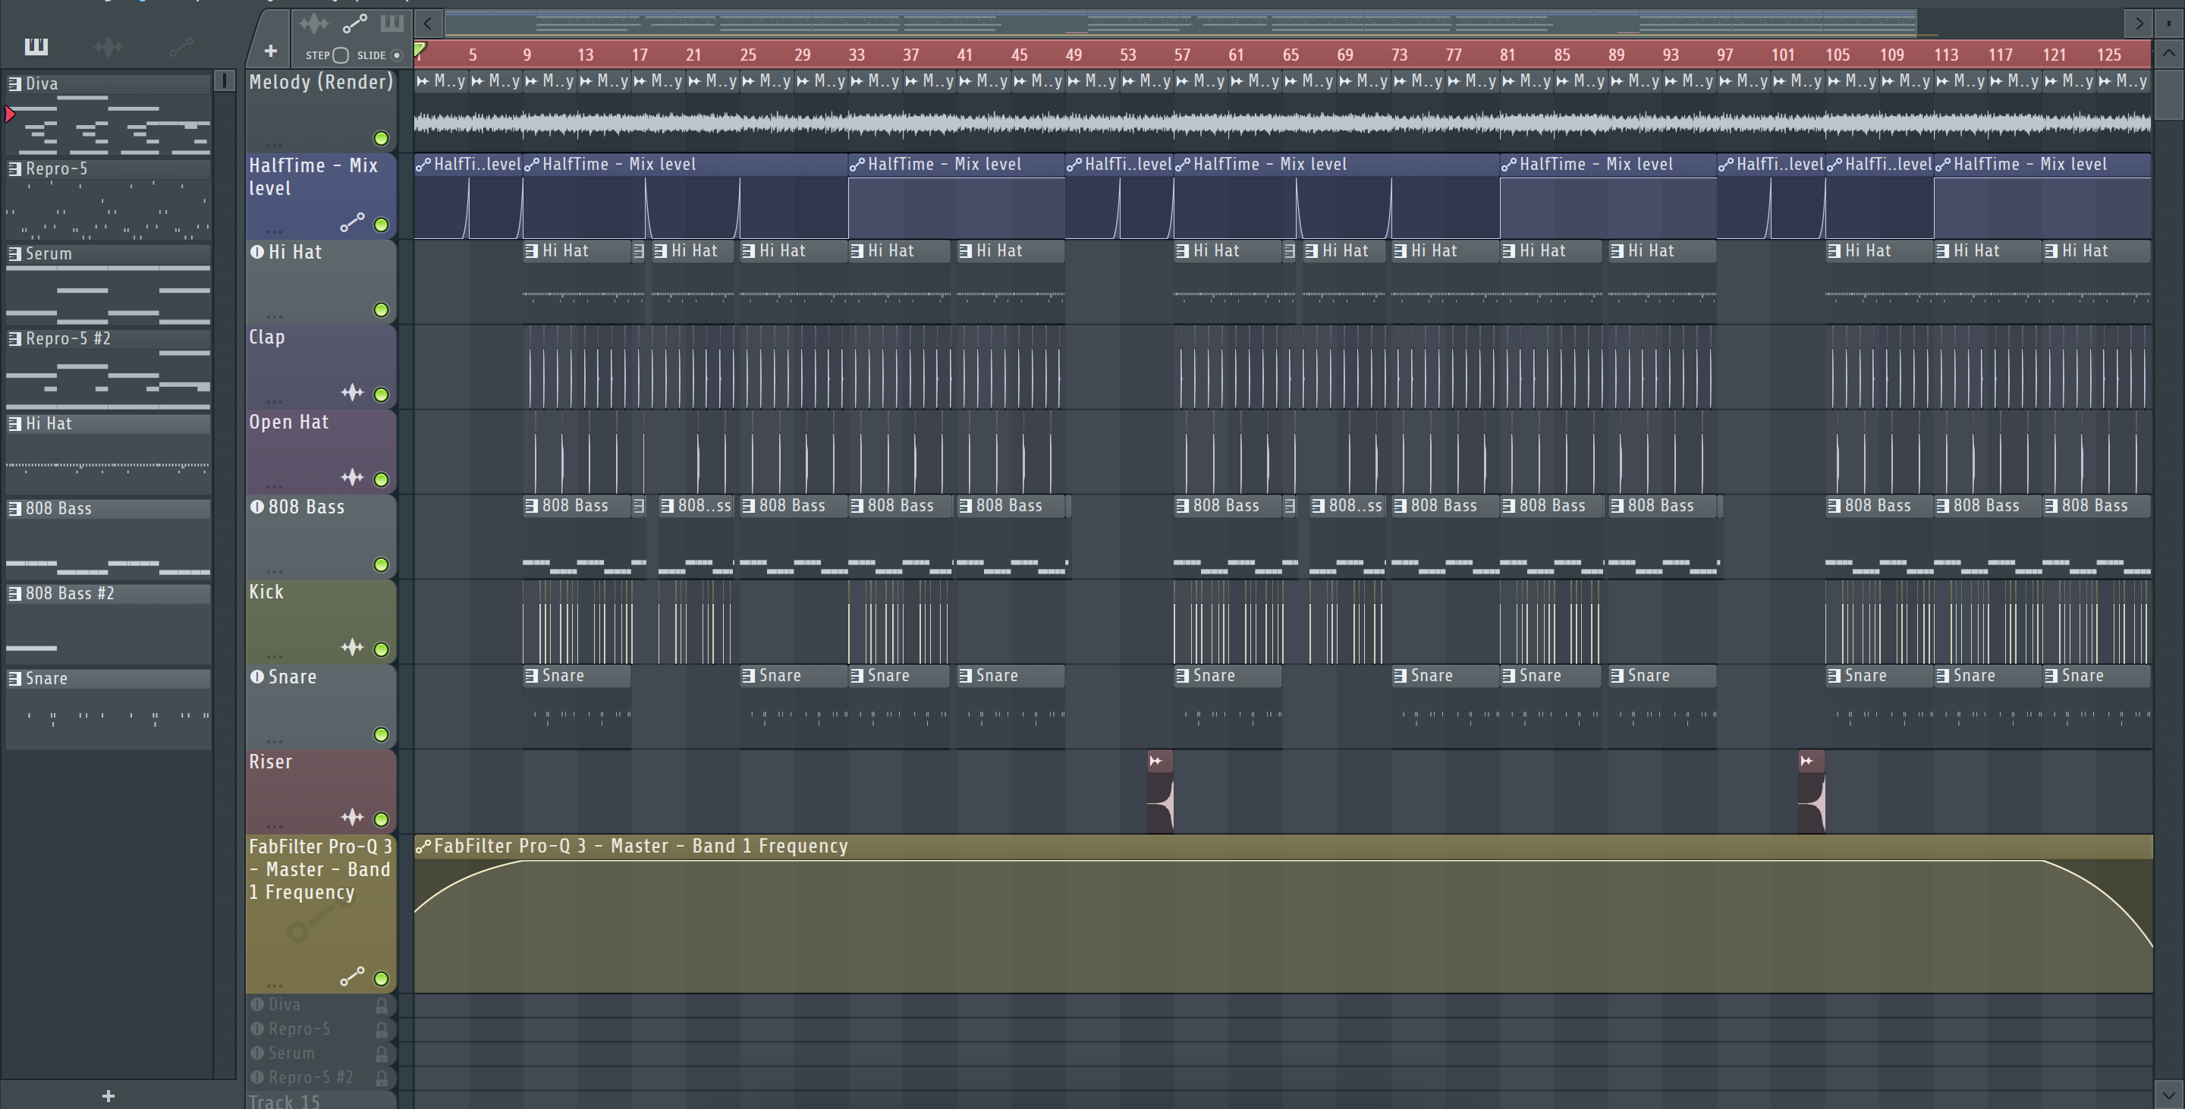This screenshot has height=1109, width=2185.
Task: Open HalfTime Mix level automation icon
Action: 352,222
